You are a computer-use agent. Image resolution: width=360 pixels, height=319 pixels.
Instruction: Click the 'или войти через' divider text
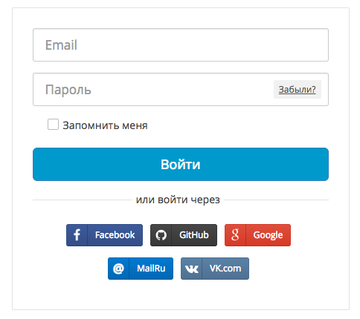(178, 200)
